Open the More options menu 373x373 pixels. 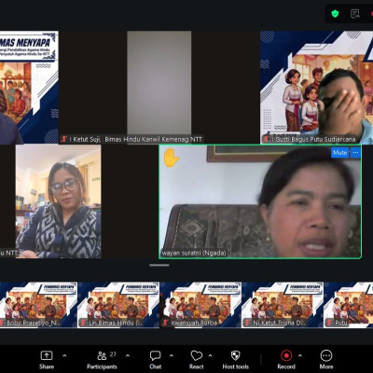pos(326,360)
